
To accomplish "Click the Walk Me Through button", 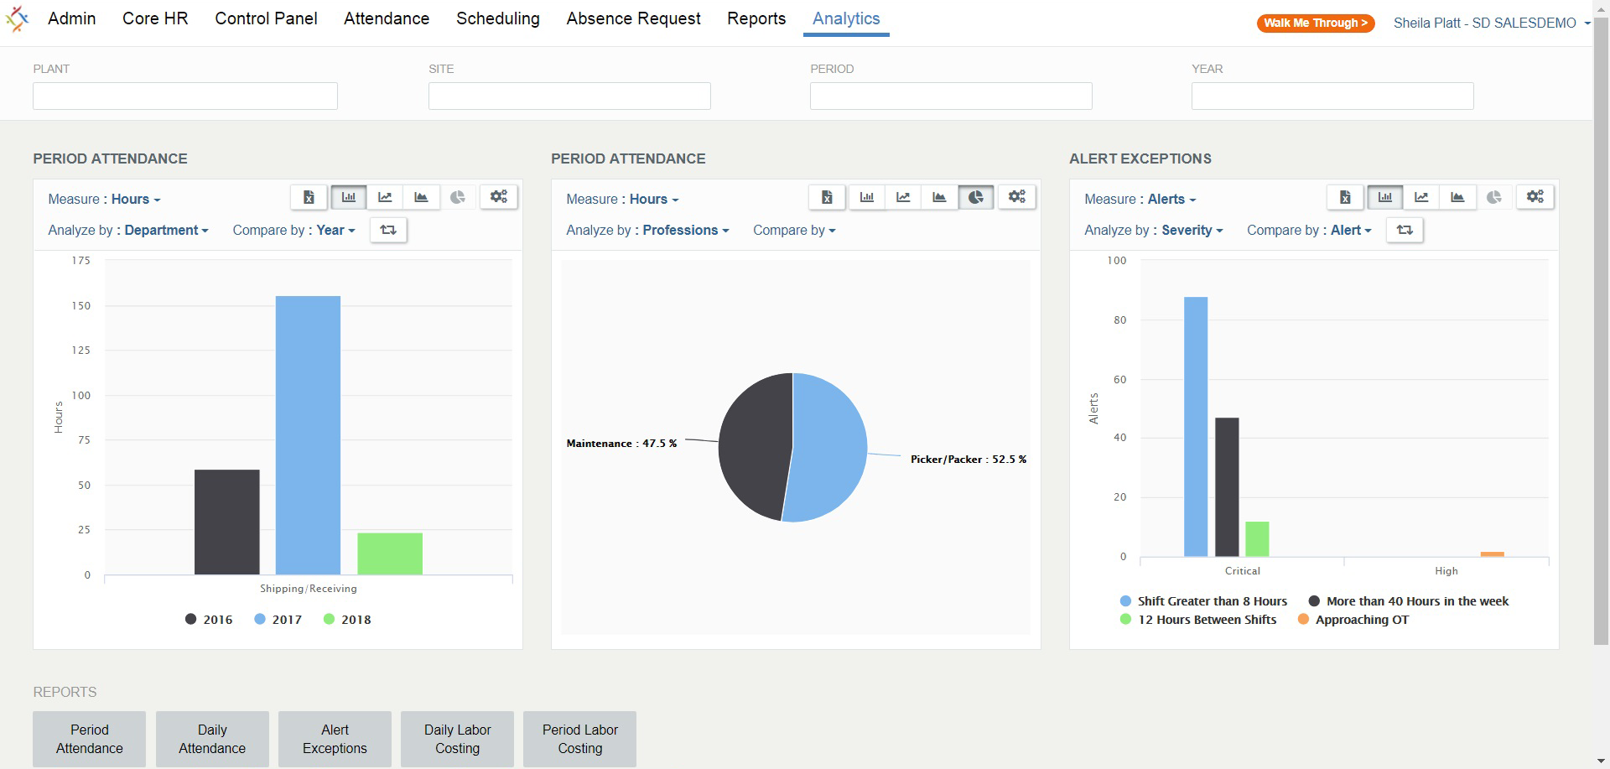I will tap(1316, 23).
